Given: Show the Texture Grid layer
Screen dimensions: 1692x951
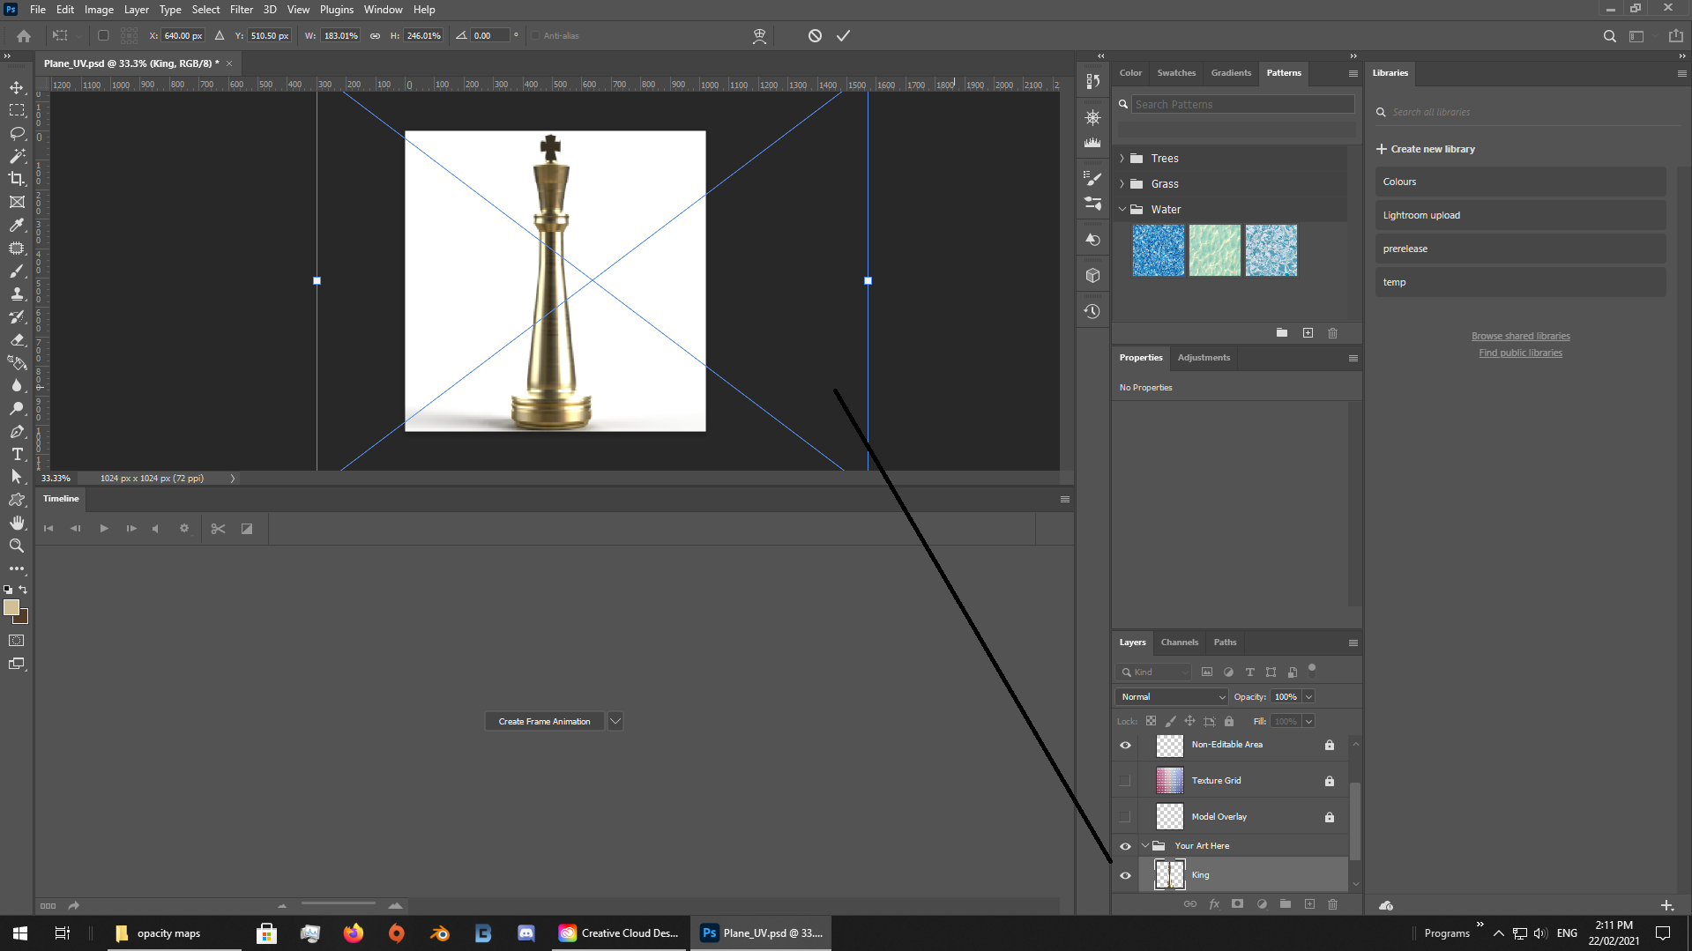Looking at the screenshot, I should (x=1125, y=780).
